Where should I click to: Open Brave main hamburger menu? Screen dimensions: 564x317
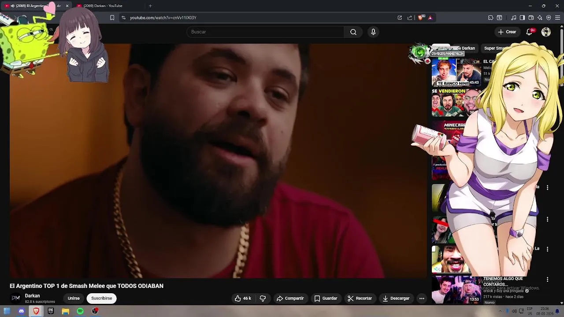(558, 18)
